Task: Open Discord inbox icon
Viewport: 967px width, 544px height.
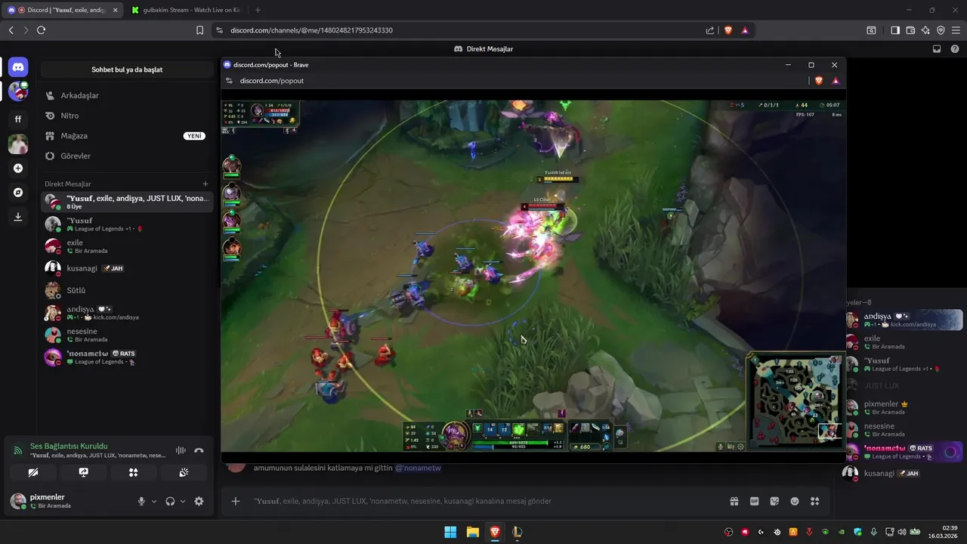Action: point(937,49)
